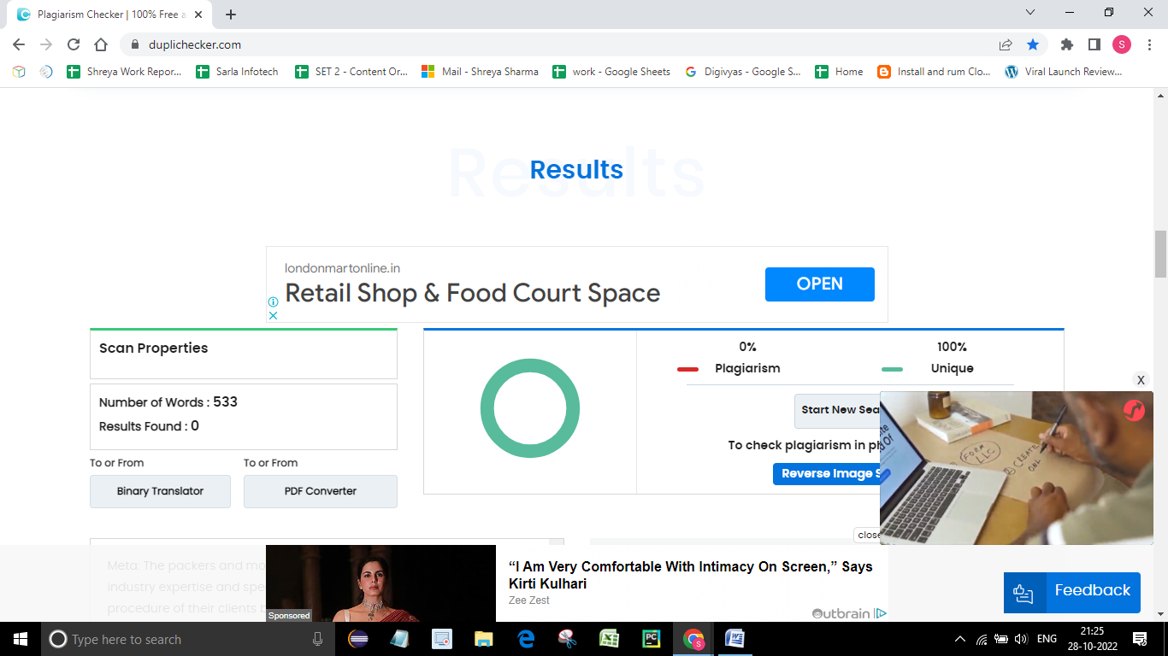This screenshot has width=1168, height=656.
Task: Open Sarla Infotech bookmark
Action: tap(237, 72)
